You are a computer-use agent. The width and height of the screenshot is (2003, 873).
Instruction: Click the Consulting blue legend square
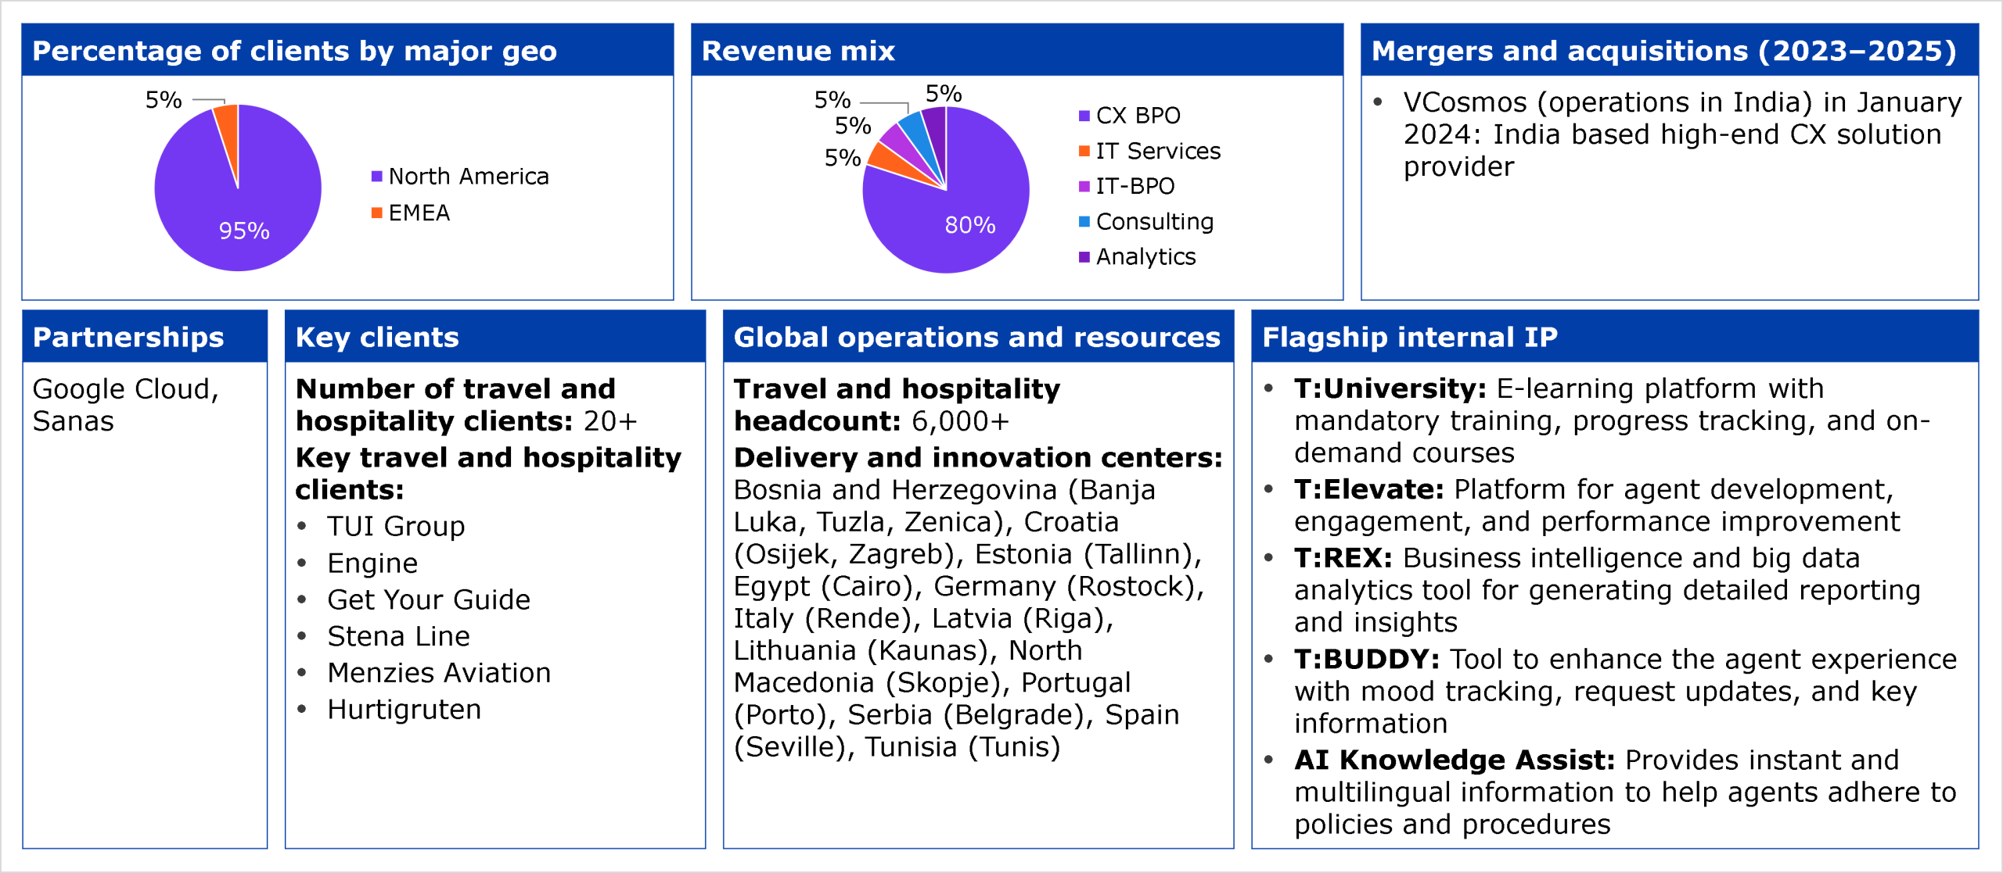pyautogui.click(x=1084, y=222)
